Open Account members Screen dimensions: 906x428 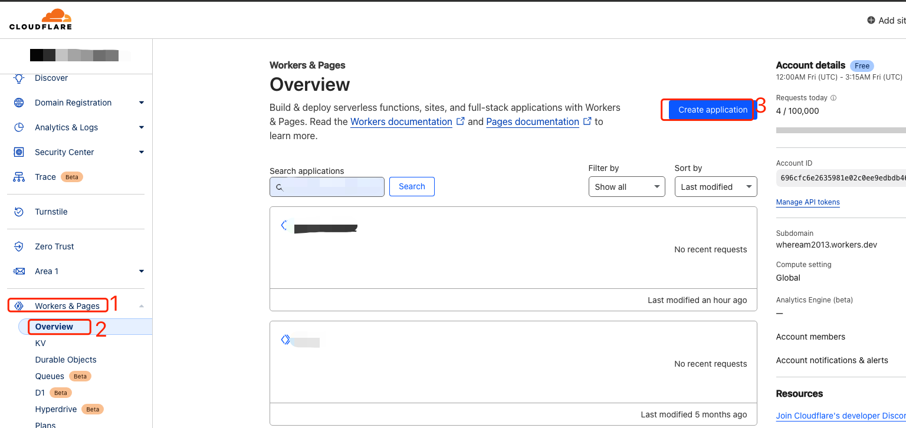tap(810, 337)
